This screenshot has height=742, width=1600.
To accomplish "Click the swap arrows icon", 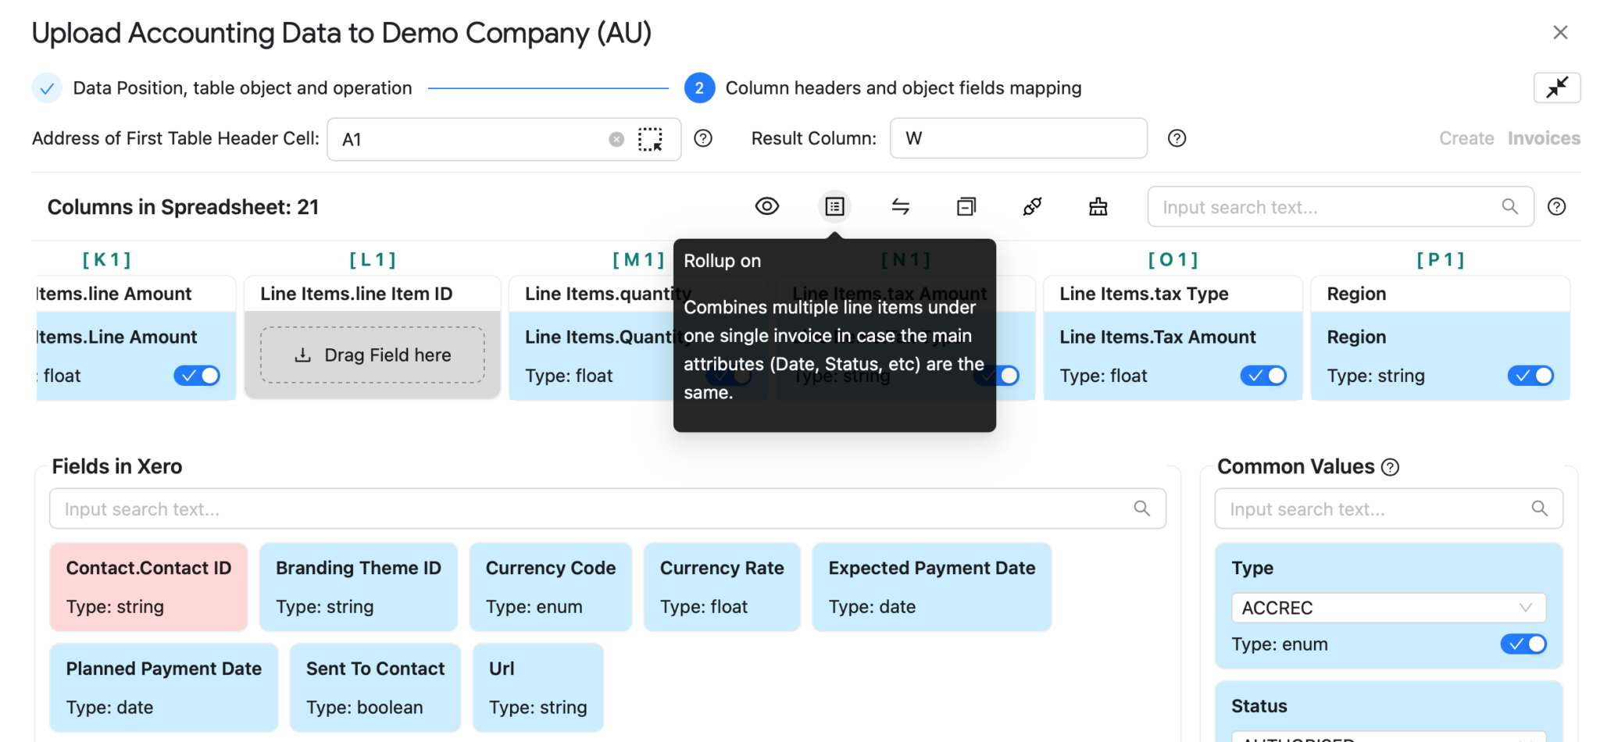I will click(900, 206).
